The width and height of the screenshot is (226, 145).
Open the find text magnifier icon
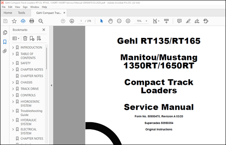pos(41,21)
